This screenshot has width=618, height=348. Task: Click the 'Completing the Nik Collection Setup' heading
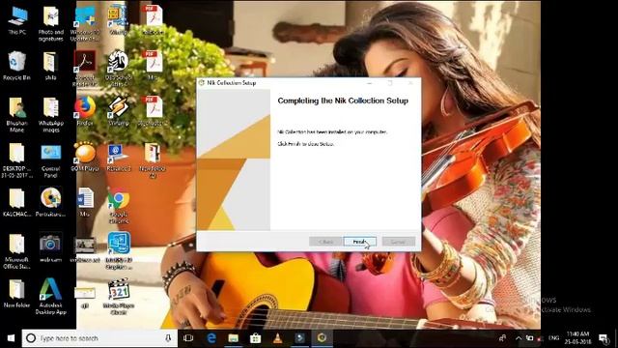click(343, 101)
